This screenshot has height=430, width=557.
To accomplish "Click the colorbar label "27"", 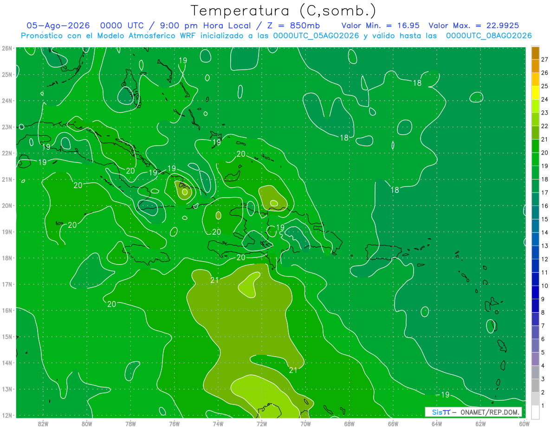I will [x=545, y=59].
